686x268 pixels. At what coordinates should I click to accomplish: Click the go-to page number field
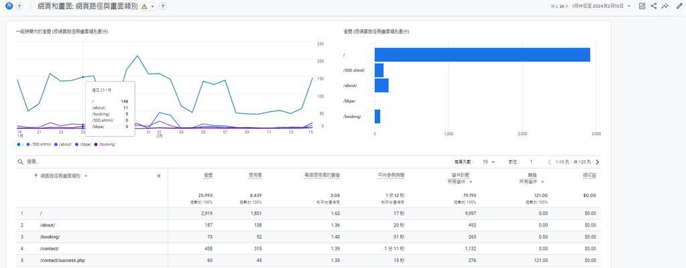pos(531,161)
